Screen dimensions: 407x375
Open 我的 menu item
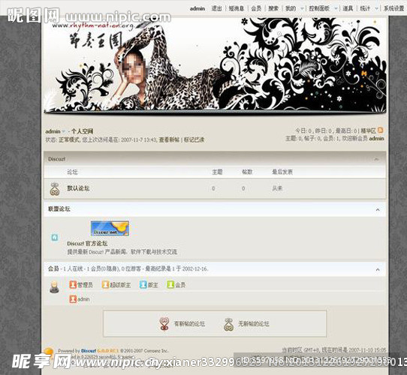pos(291,8)
